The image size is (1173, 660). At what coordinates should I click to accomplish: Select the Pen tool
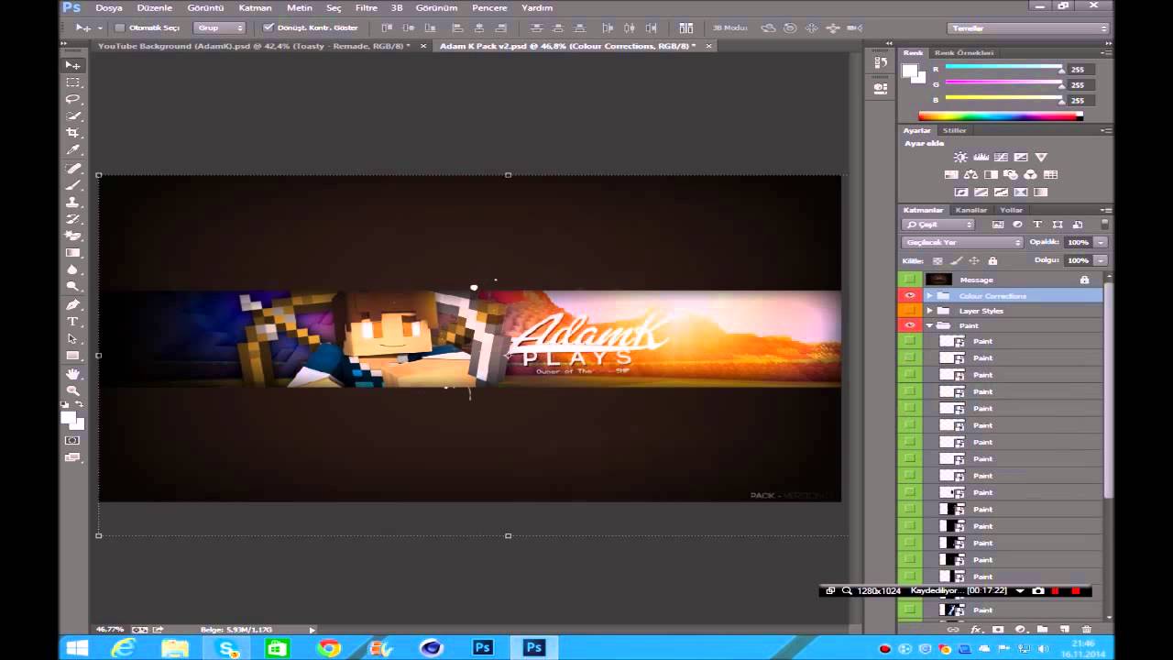[72, 304]
